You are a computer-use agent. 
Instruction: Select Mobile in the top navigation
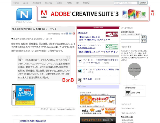[60, 3]
